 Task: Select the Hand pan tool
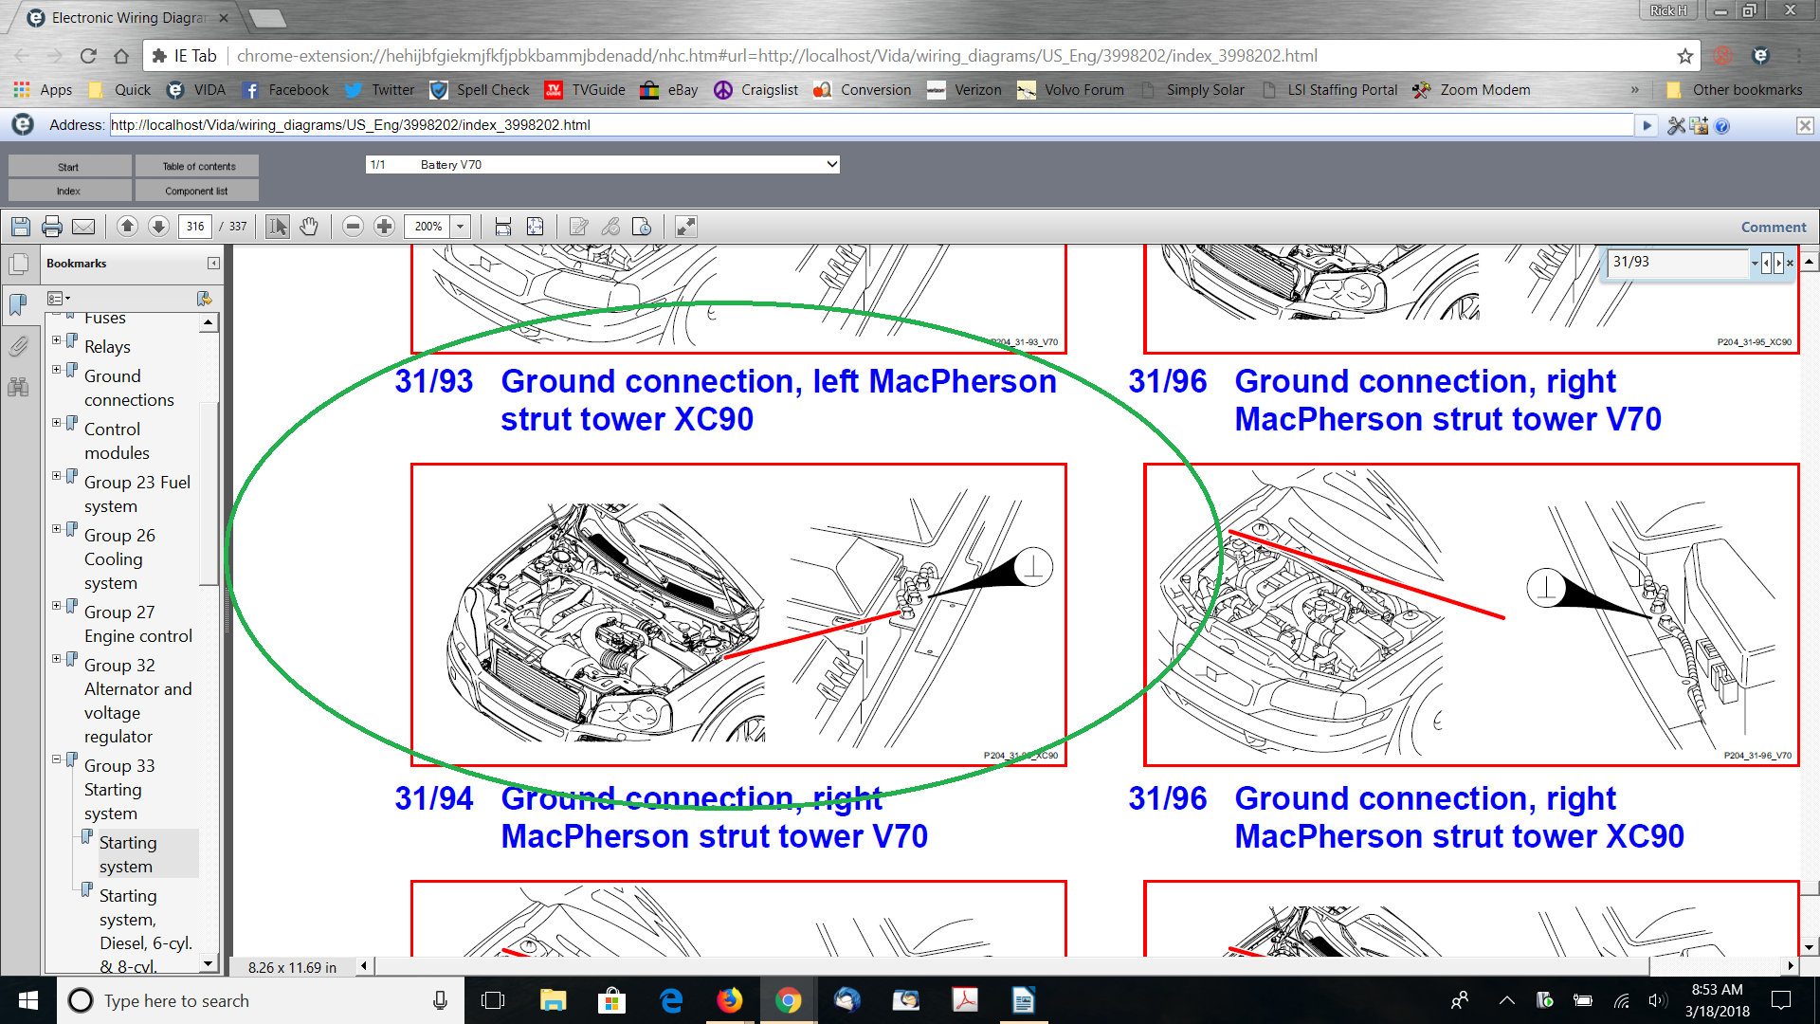pos(309,227)
